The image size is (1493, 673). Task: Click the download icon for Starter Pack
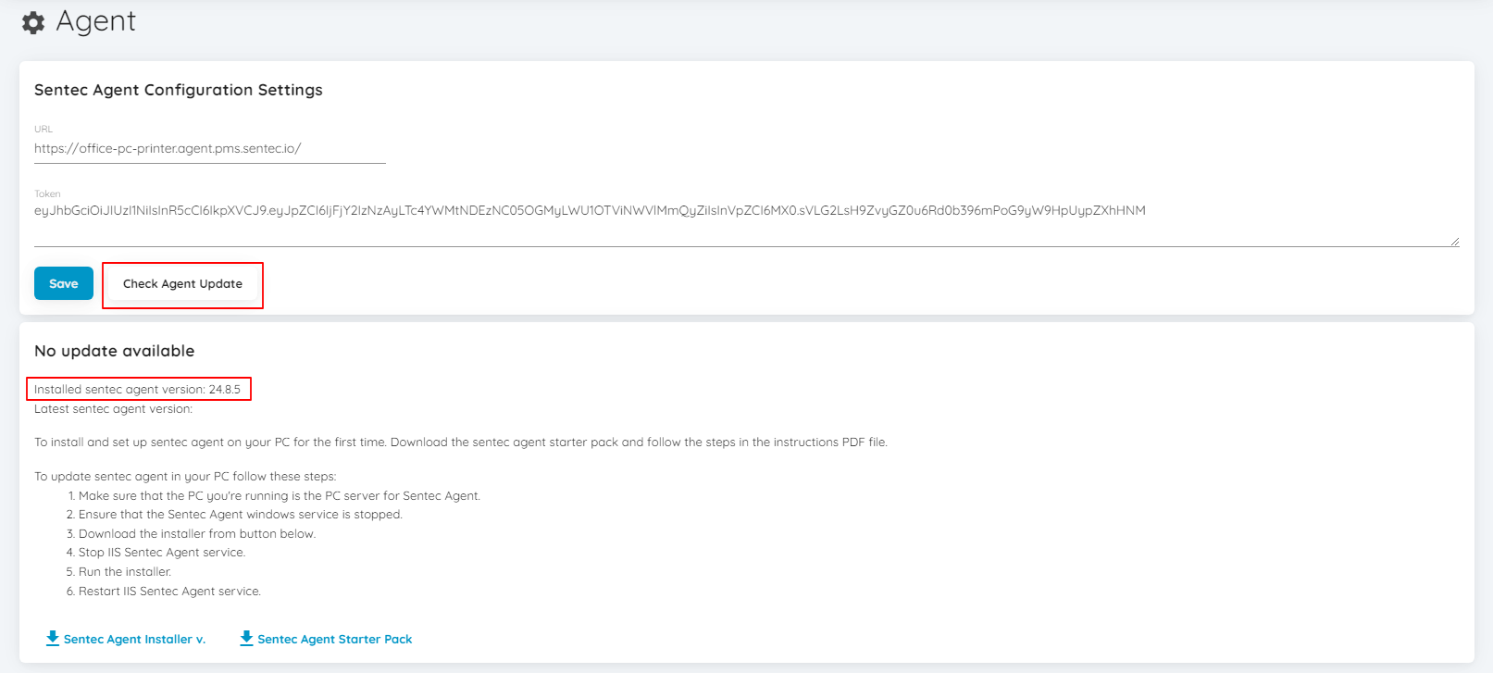[246, 638]
